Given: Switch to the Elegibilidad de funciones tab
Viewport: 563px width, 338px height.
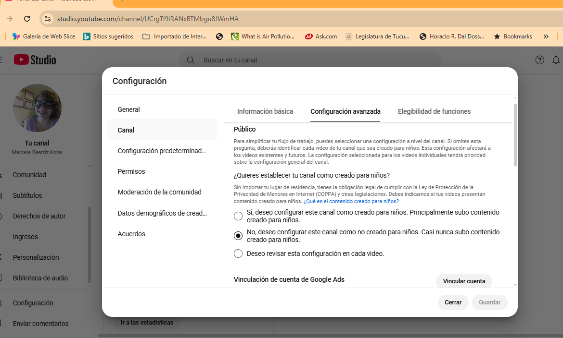Looking at the screenshot, I should coord(434,111).
